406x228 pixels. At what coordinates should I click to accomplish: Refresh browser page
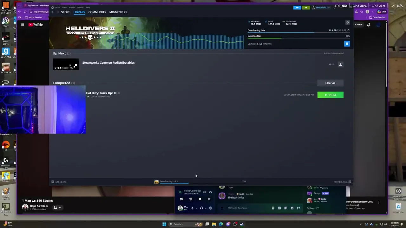(25, 12)
